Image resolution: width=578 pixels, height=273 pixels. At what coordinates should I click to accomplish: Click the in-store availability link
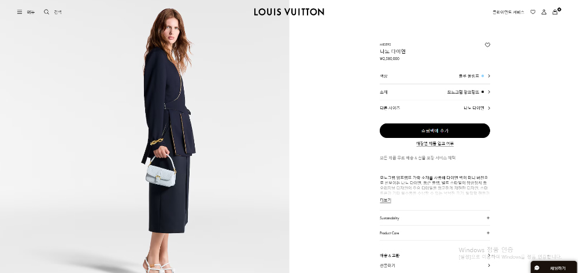(435, 144)
